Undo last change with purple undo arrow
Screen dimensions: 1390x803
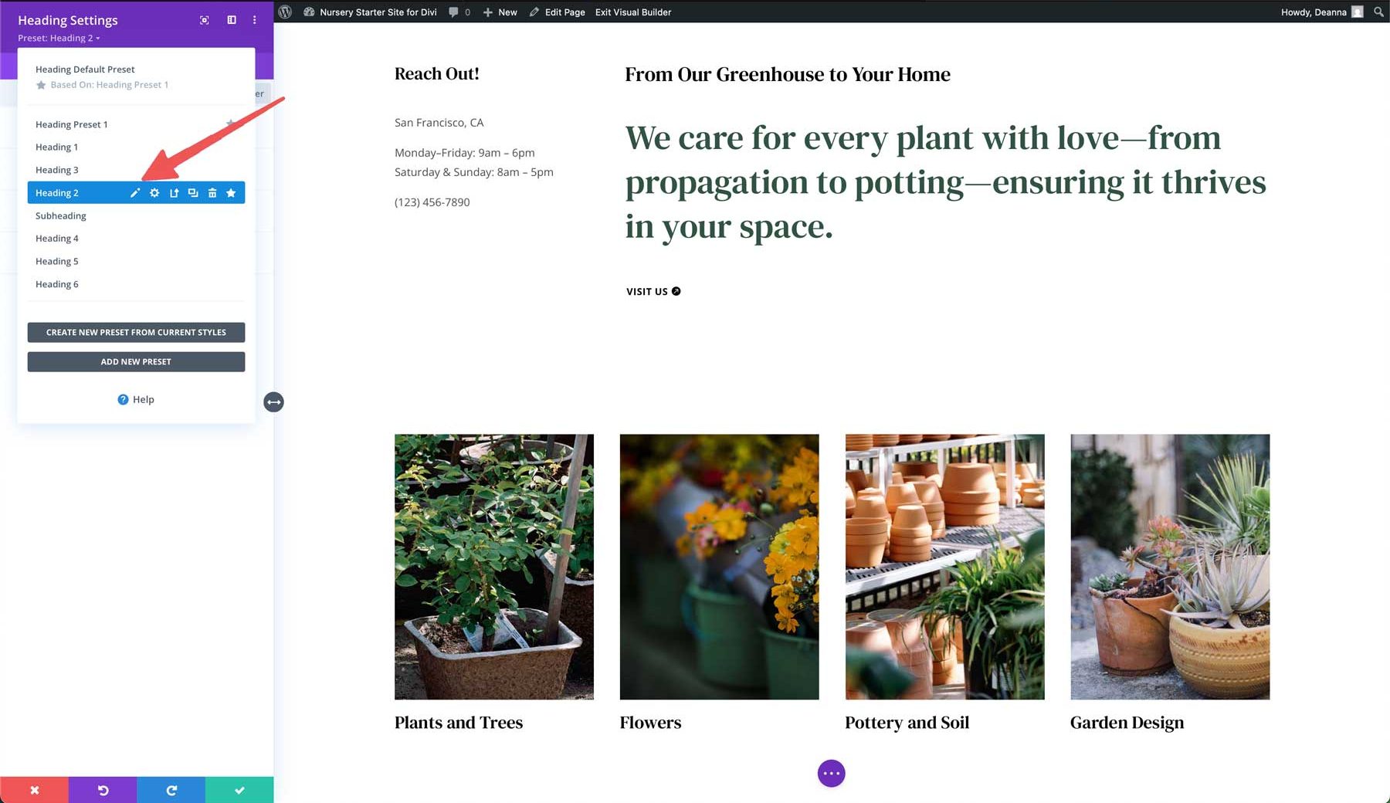(x=103, y=790)
